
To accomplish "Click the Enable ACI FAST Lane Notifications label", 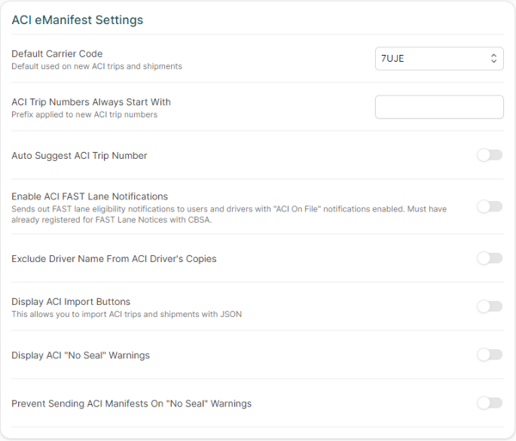I will [x=89, y=196].
